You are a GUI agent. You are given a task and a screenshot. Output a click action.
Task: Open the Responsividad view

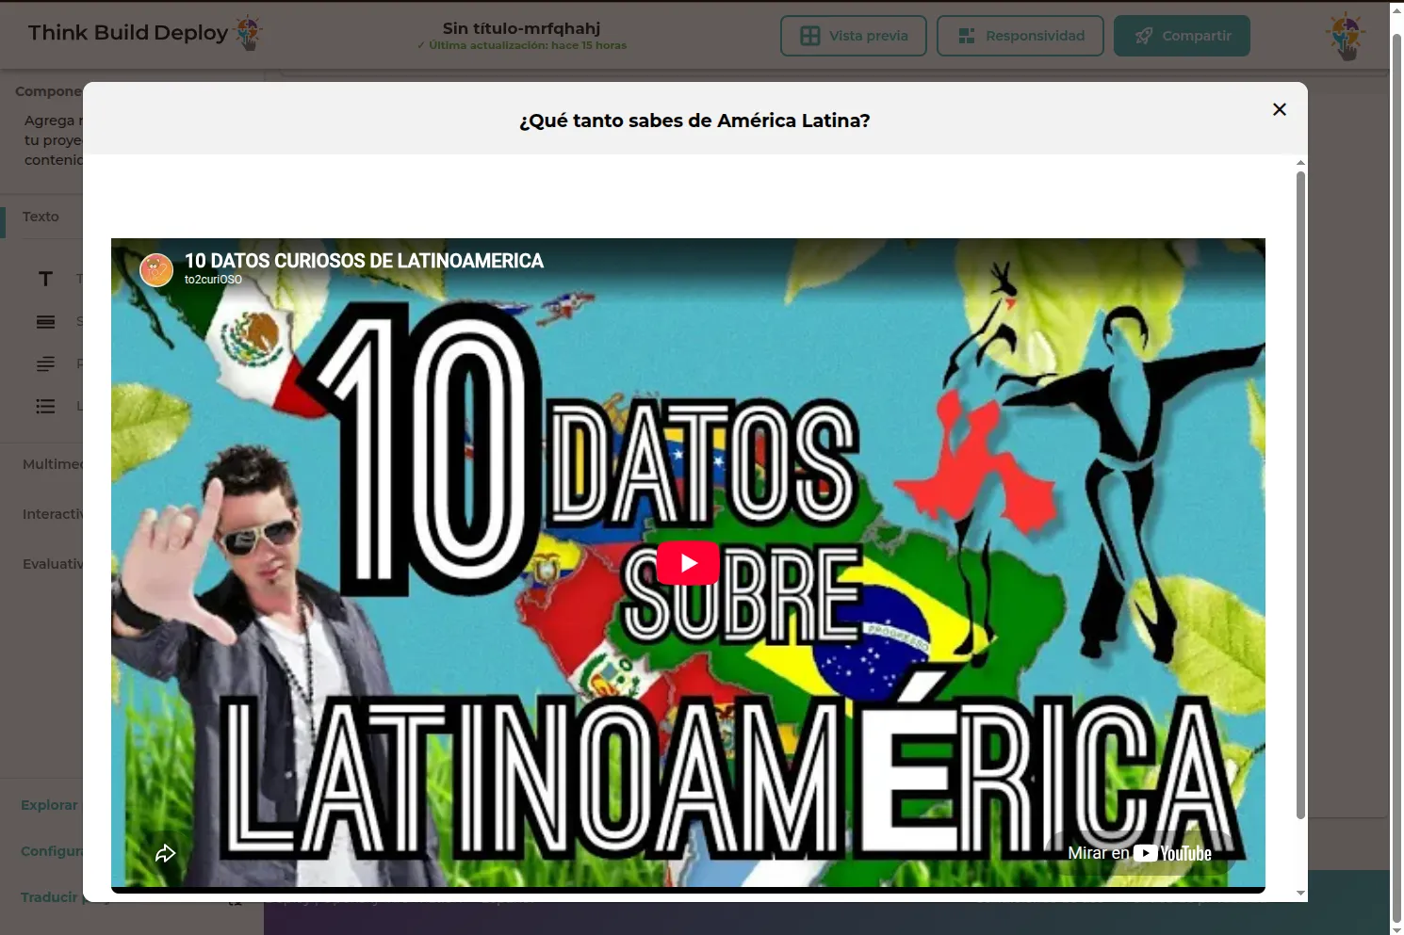coord(1020,36)
